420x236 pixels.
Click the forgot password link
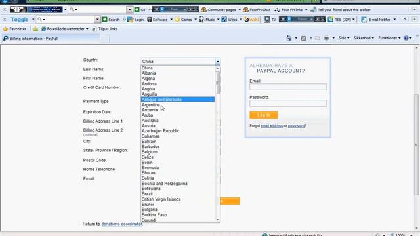(296, 126)
